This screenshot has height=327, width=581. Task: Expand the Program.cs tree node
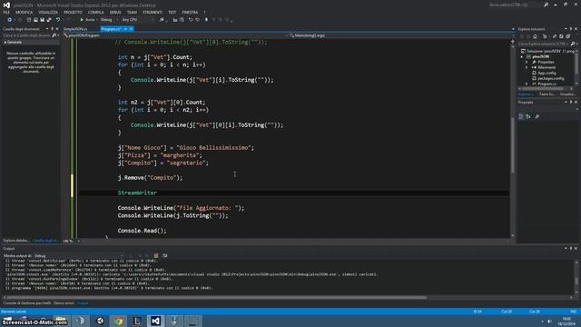[x=527, y=84]
